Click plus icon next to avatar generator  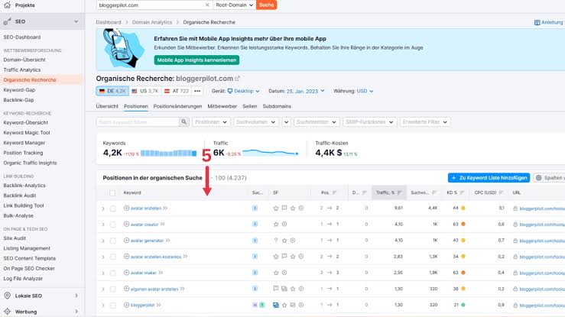pyautogui.click(x=126, y=241)
